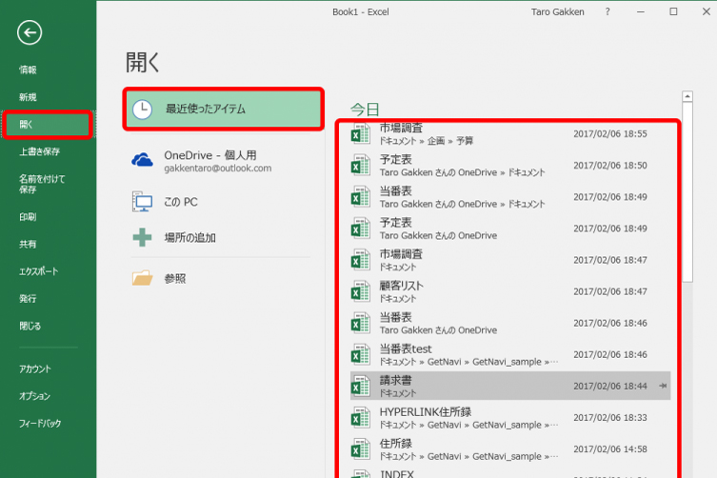Click Excel icon of 当番表 at 18:49
The height and width of the screenshot is (478, 717).
(x=361, y=197)
